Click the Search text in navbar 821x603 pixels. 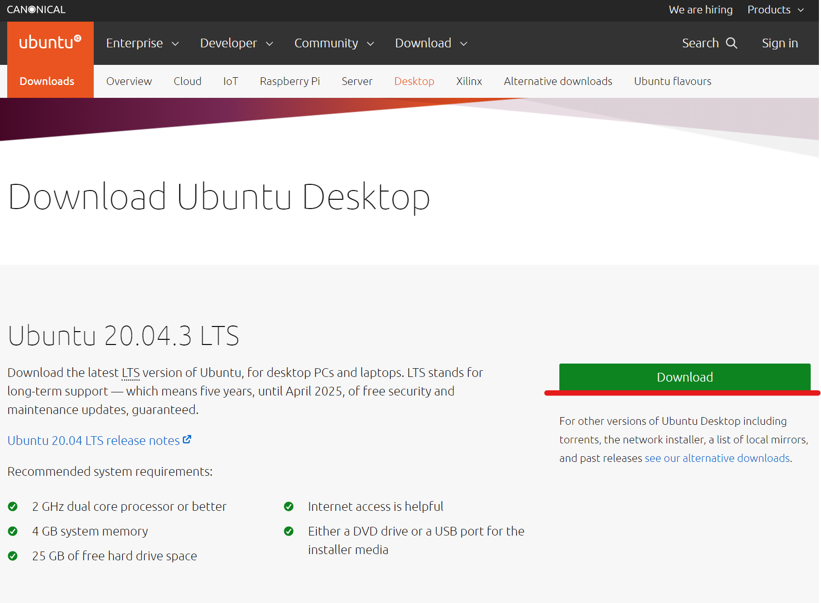coord(700,43)
